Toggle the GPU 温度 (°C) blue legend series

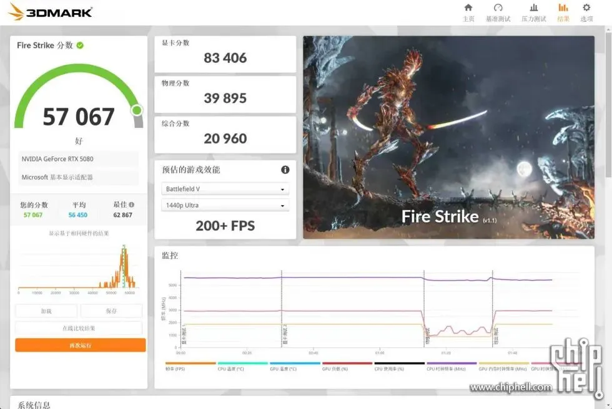[295, 367]
